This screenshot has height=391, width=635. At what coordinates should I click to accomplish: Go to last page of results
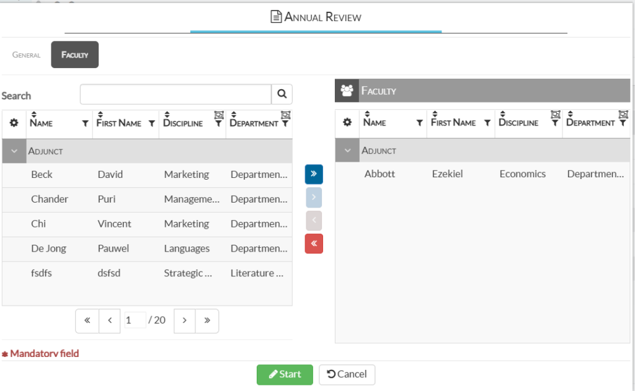pyautogui.click(x=207, y=320)
